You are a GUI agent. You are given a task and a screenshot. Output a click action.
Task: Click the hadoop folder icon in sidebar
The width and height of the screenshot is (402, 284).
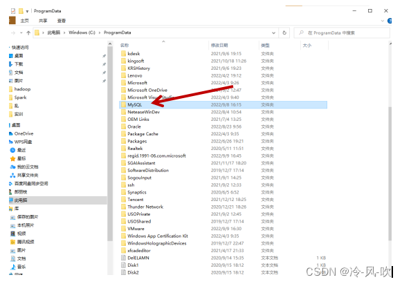point(11,89)
